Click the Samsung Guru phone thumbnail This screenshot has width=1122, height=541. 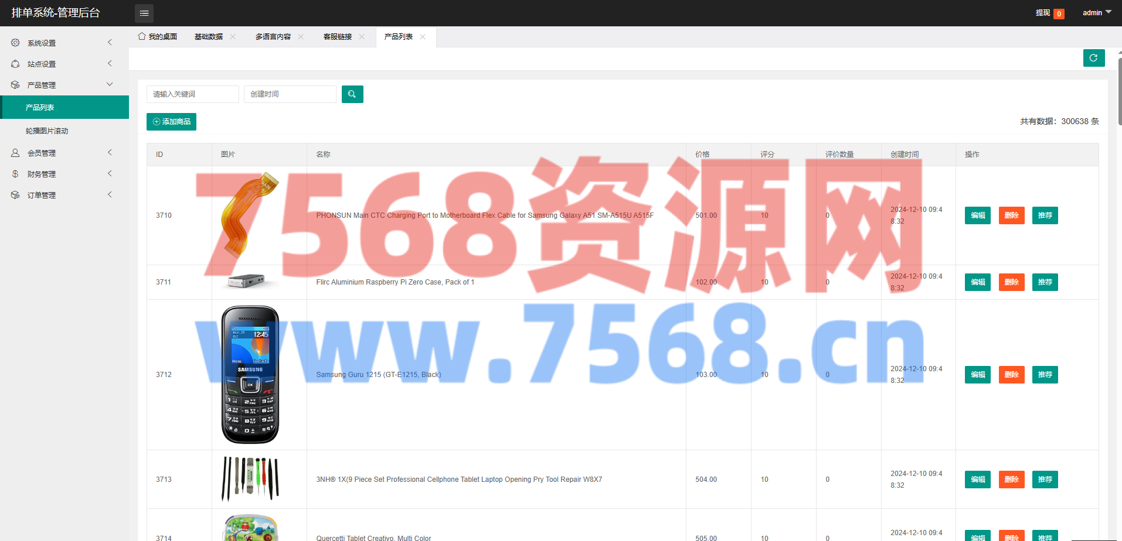[250, 375]
